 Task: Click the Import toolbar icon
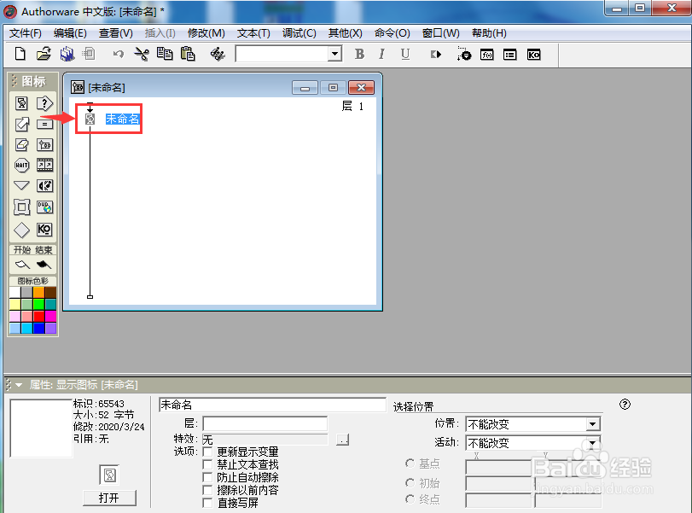point(89,54)
